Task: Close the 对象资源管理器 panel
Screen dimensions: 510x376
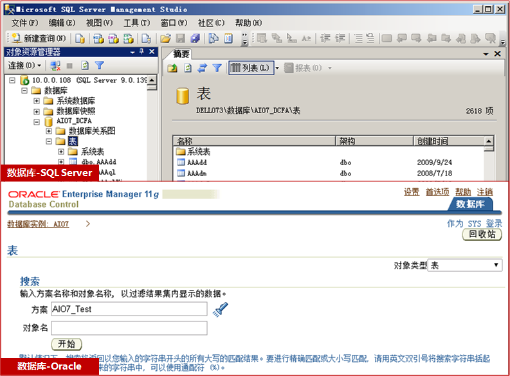Action: pyautogui.click(x=152, y=51)
